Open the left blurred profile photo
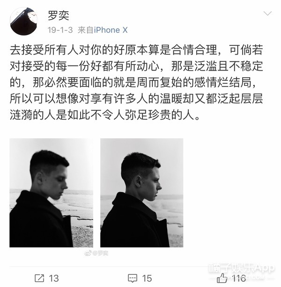Screen dimensions: 281x287 click(x=51, y=193)
